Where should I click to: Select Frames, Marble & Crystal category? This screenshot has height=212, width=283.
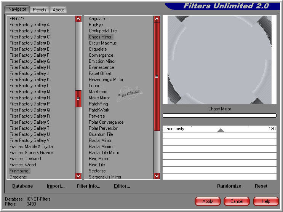point(32,147)
